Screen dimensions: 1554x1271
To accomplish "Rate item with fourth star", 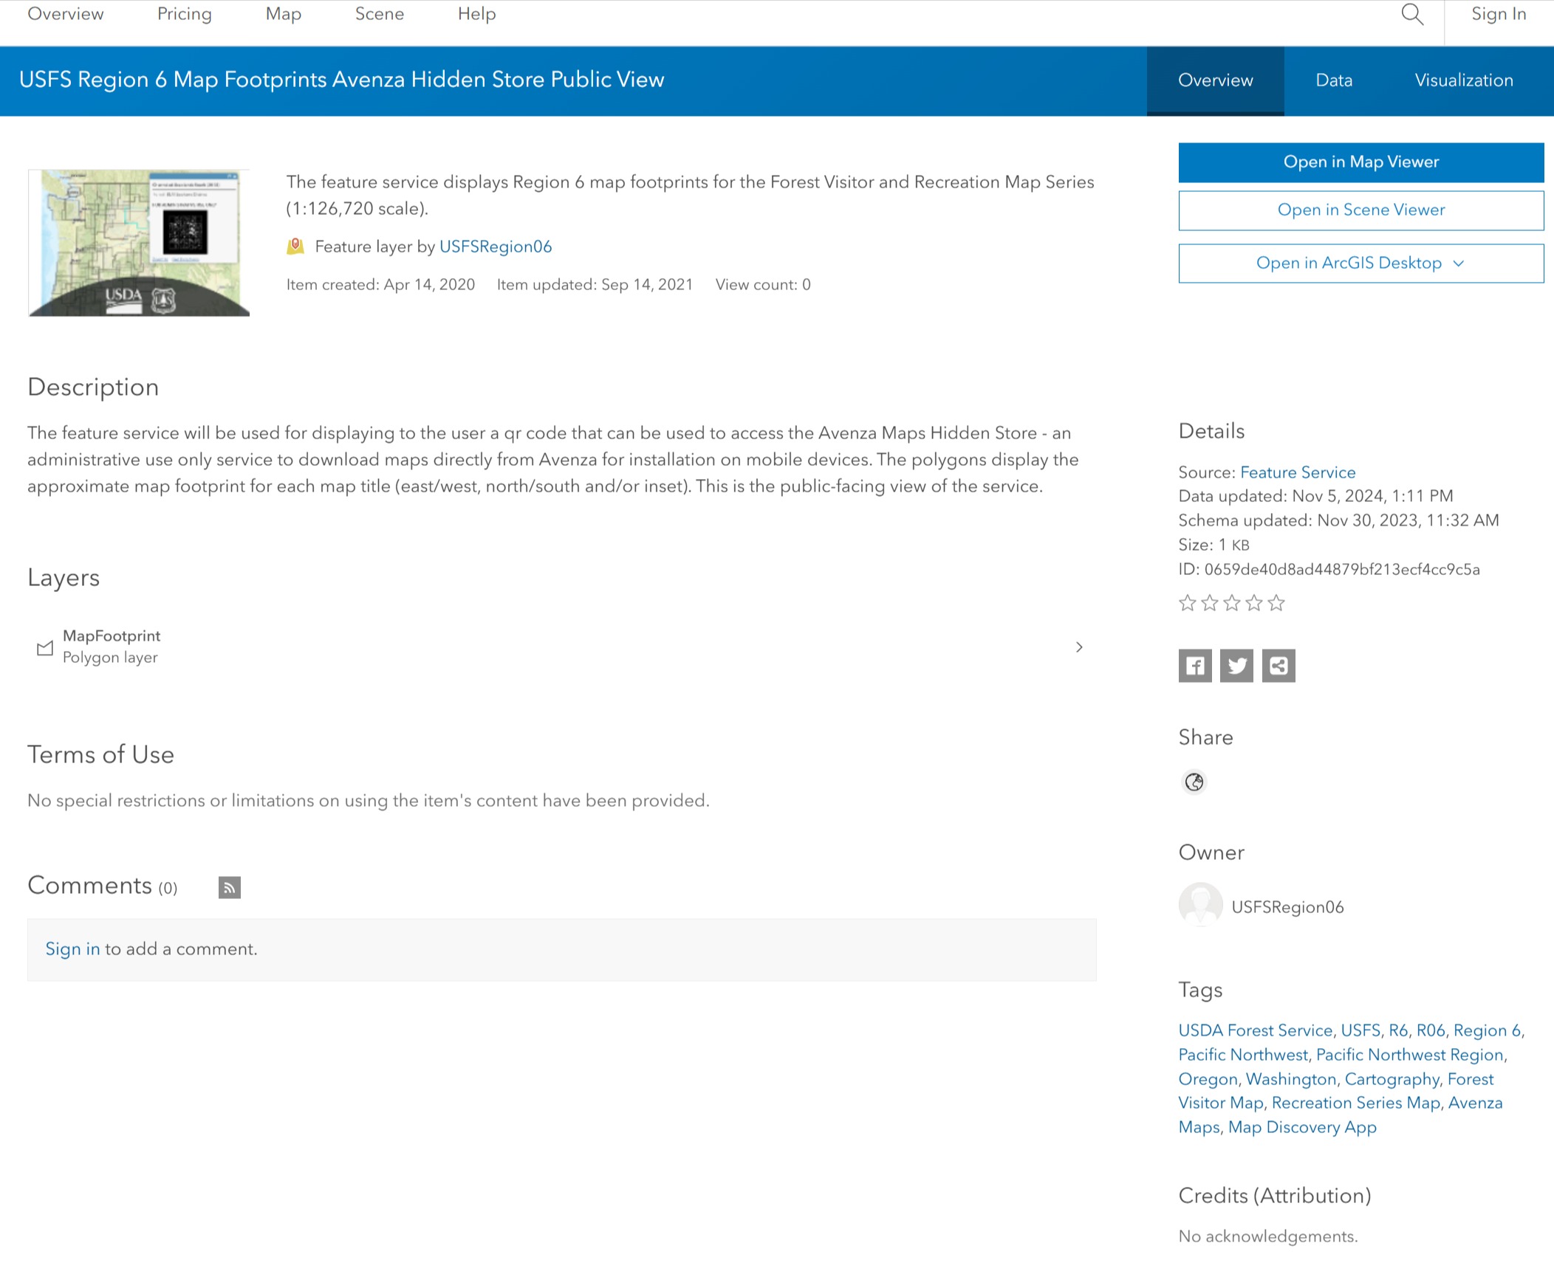I will tap(1254, 603).
